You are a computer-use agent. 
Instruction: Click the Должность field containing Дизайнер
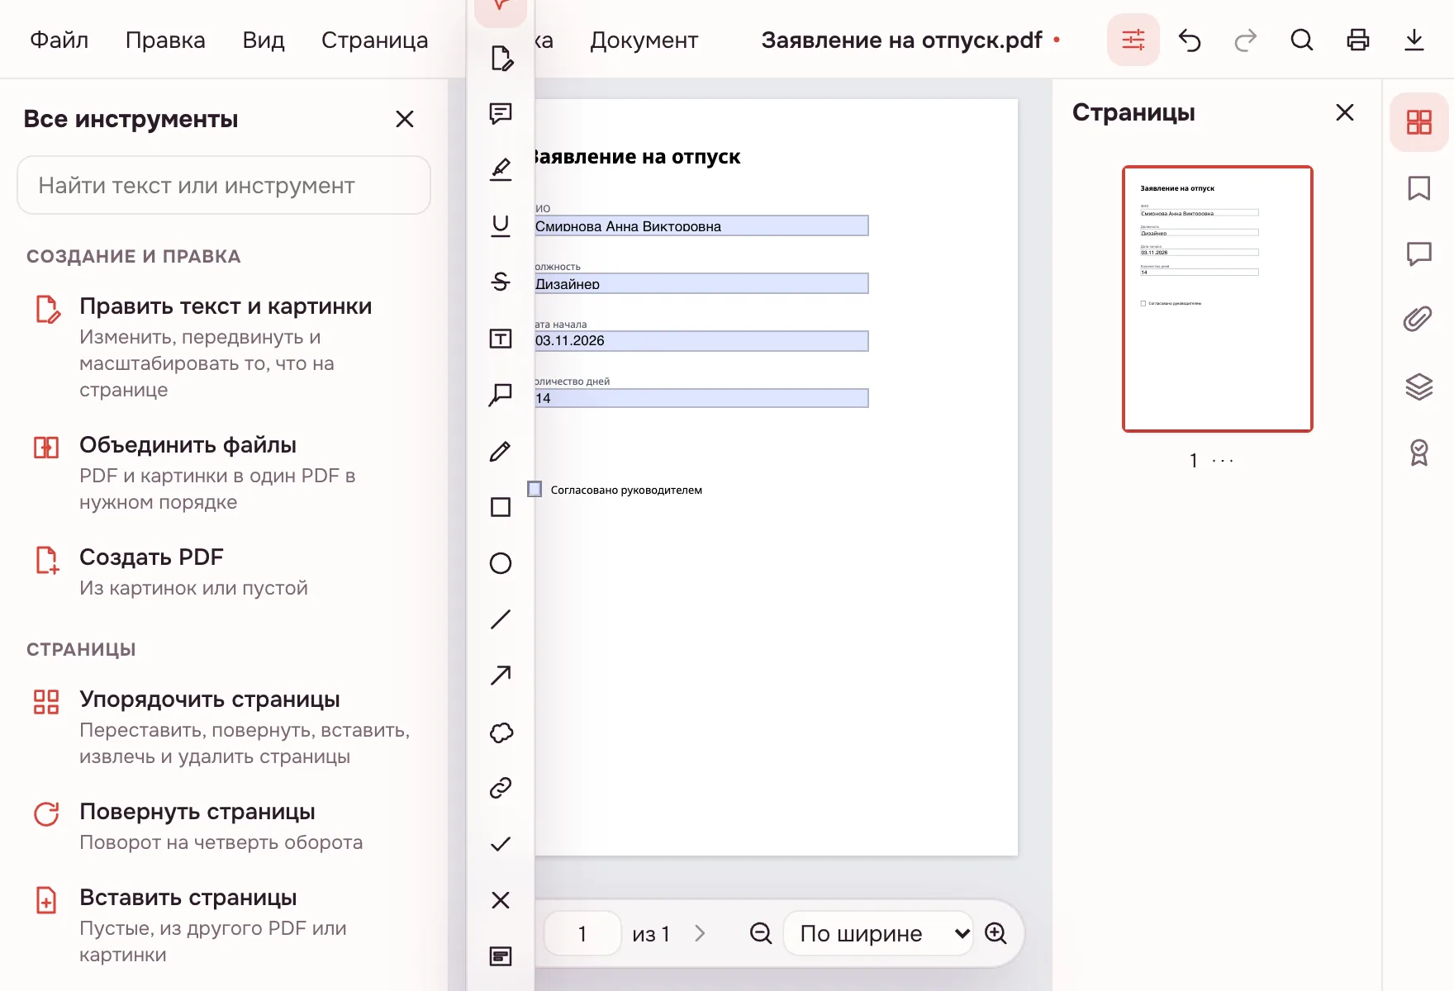pyautogui.click(x=701, y=283)
